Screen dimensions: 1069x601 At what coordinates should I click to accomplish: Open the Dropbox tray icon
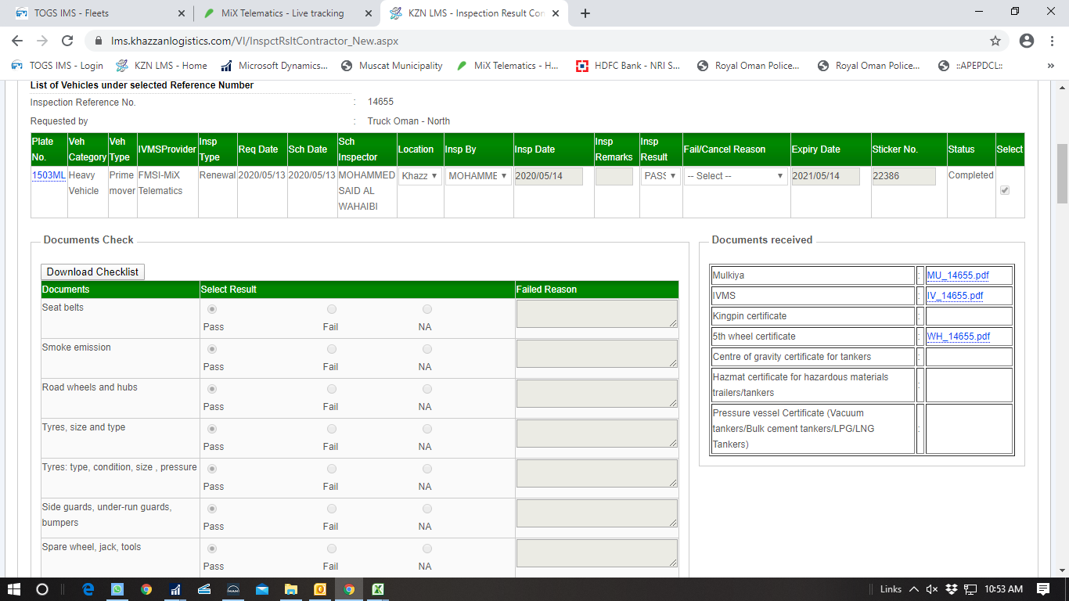point(952,589)
